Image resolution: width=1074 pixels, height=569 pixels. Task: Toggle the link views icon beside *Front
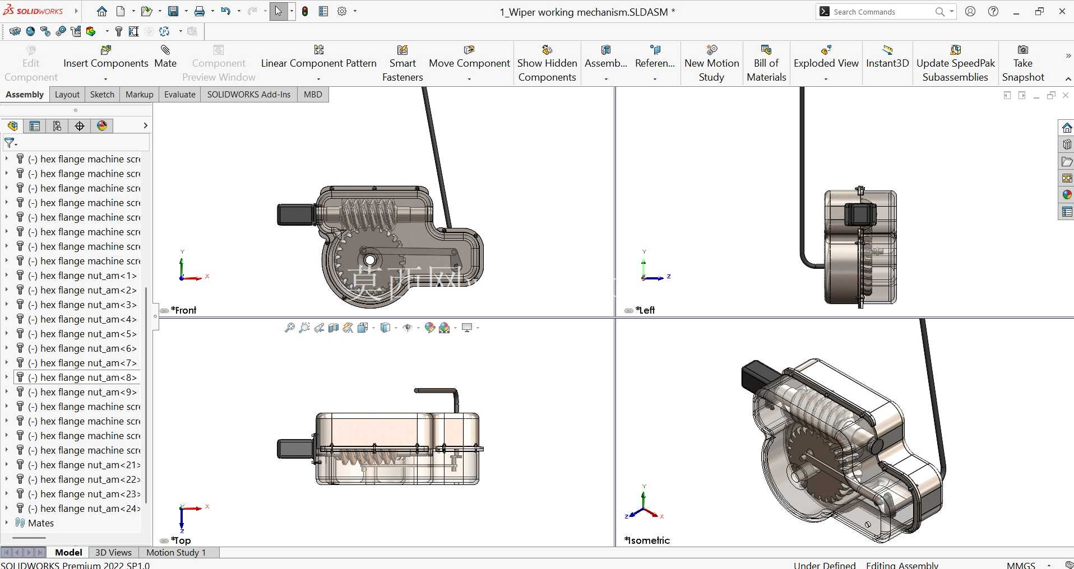(x=164, y=311)
